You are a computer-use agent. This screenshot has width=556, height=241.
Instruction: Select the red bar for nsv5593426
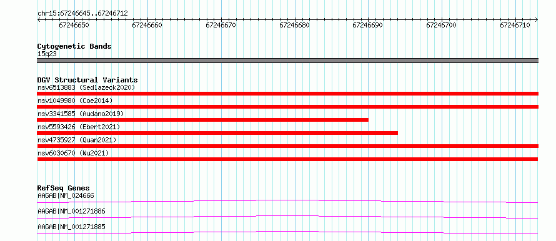pyautogui.click(x=217, y=133)
